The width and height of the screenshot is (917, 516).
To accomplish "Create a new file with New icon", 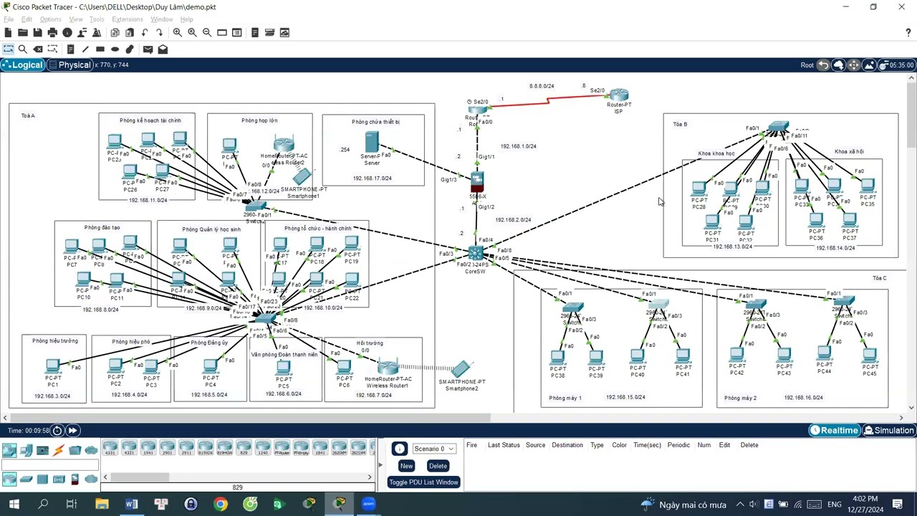I will click(x=8, y=32).
